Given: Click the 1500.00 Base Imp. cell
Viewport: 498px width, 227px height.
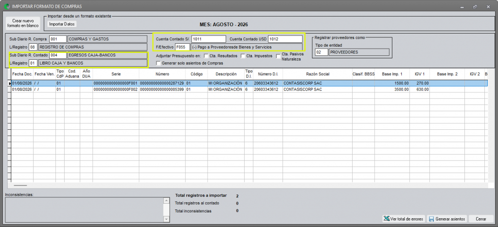Looking at the screenshot, I should click(392, 83).
